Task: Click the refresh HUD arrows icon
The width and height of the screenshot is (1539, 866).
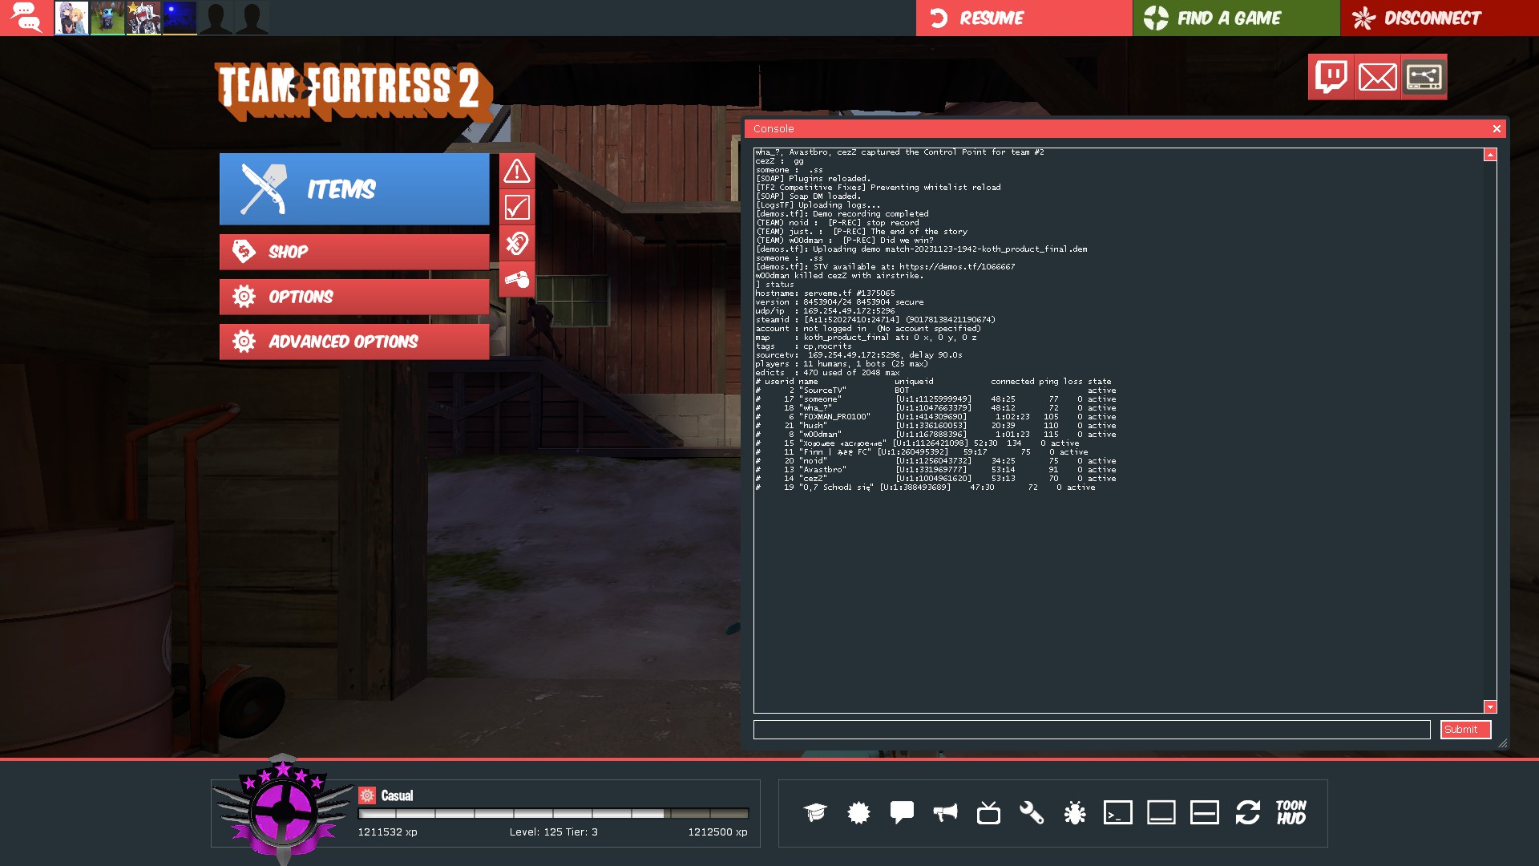Action: tap(1248, 812)
